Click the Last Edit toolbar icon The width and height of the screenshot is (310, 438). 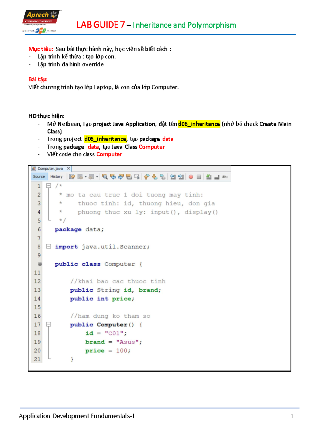(72, 177)
